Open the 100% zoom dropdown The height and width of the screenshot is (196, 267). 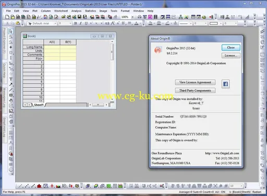pos(132,17)
